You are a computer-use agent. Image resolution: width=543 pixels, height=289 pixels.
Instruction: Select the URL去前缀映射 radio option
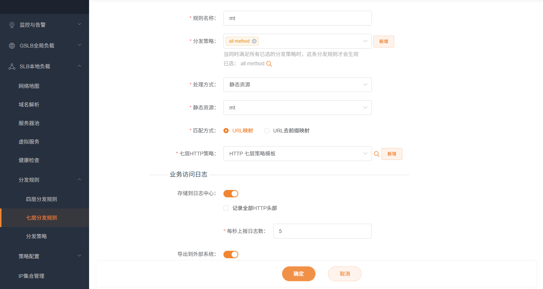click(x=266, y=130)
